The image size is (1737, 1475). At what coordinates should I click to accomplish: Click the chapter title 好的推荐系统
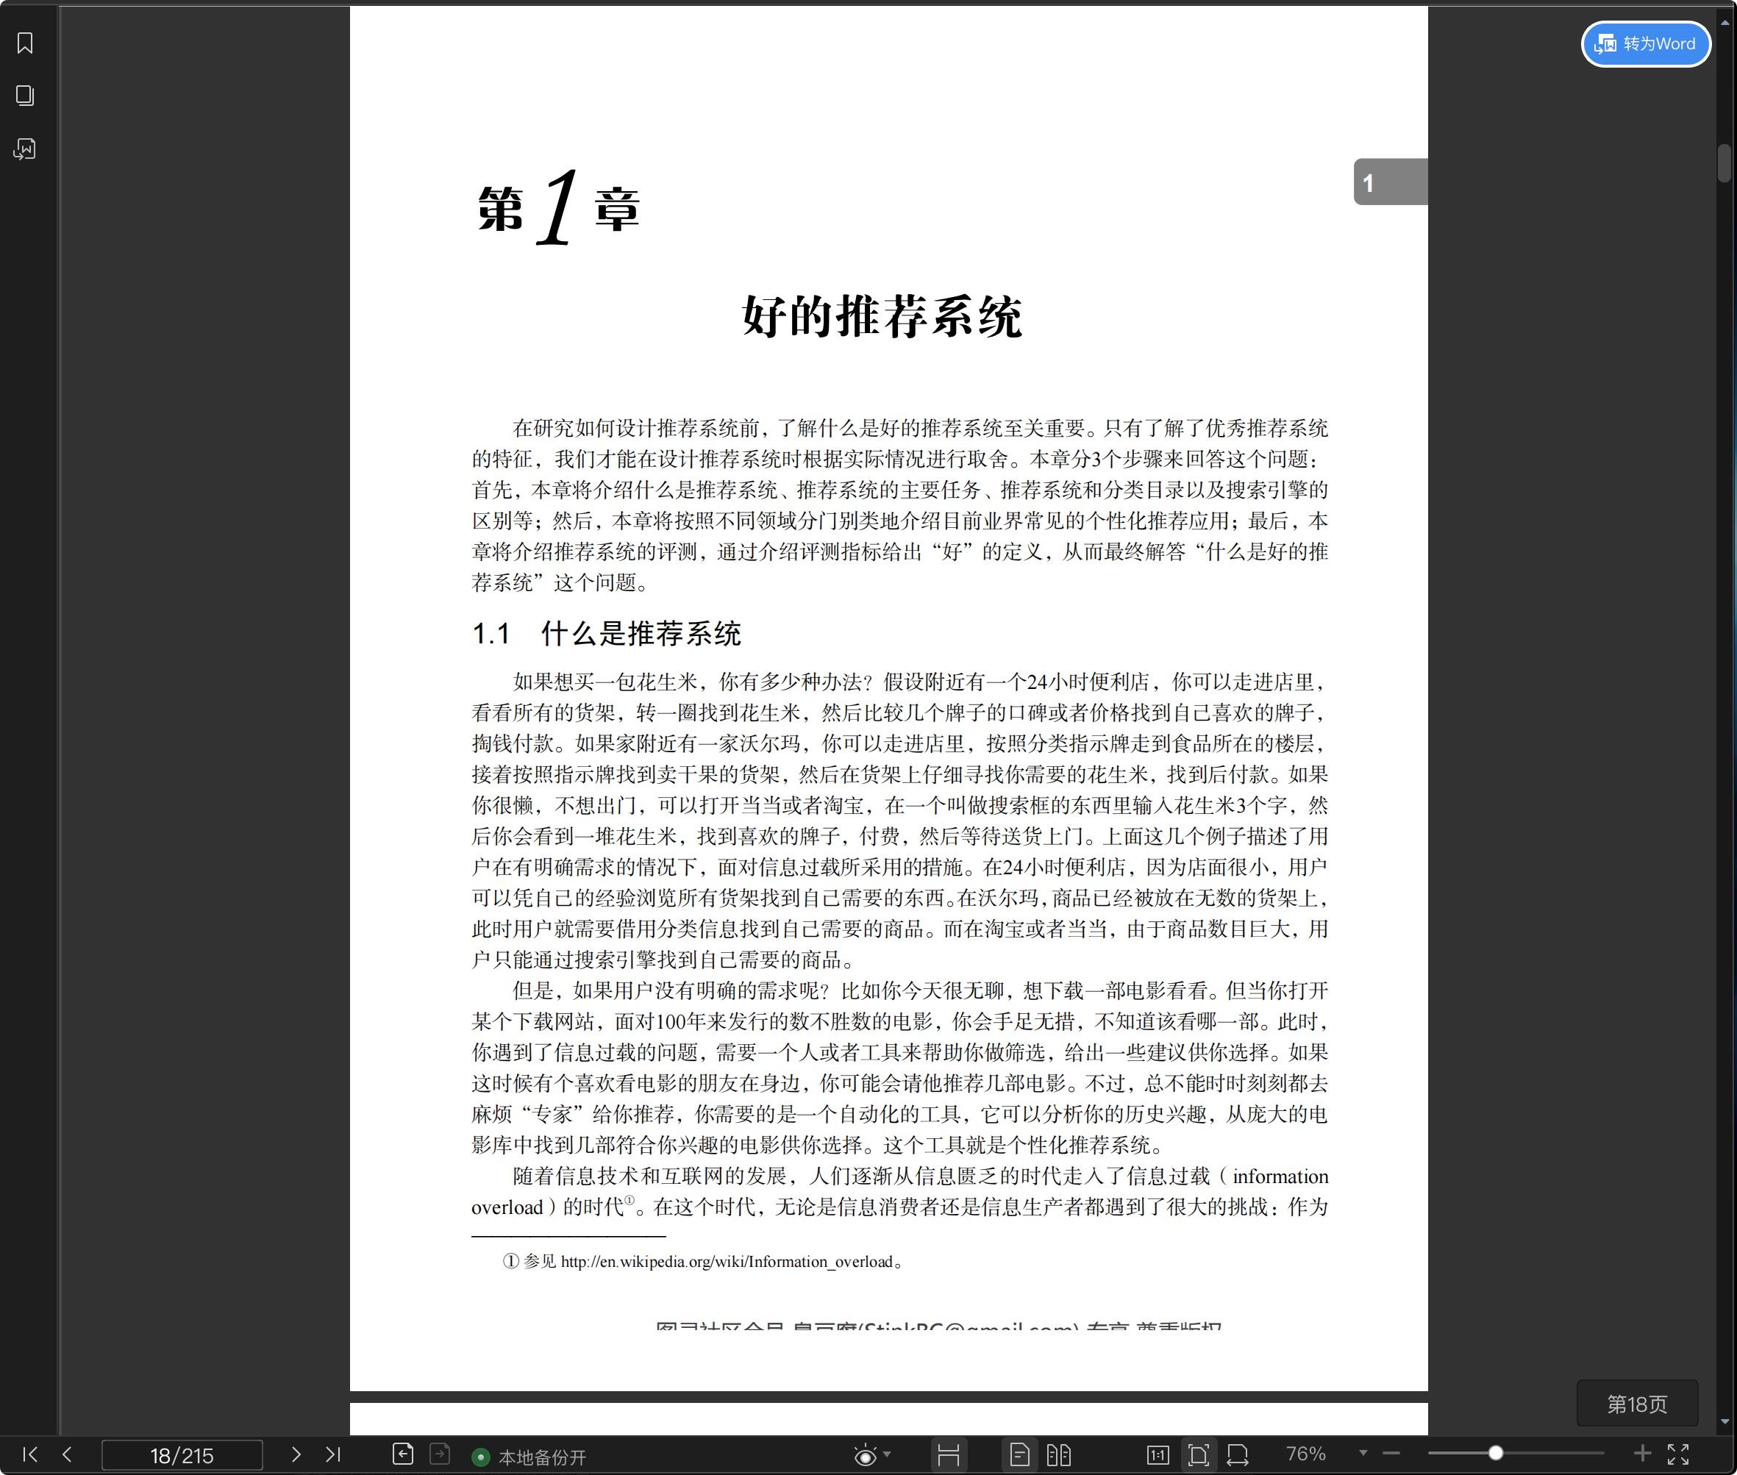[x=882, y=318]
